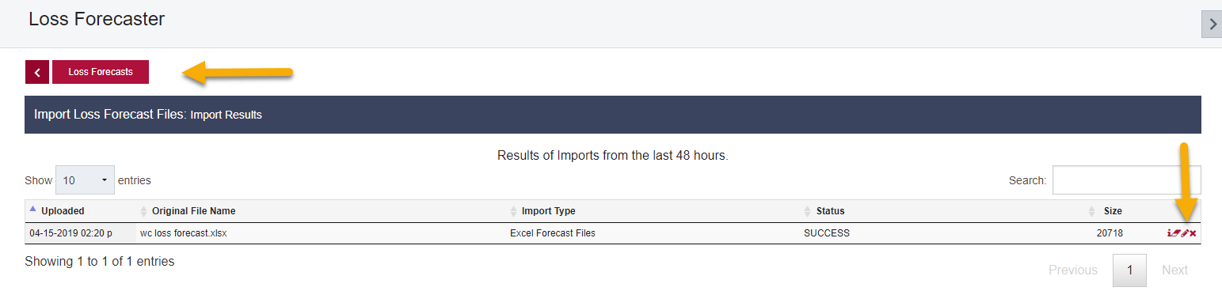Open the Show entries count dropdown
The width and height of the screenshot is (1222, 291).
click(x=85, y=180)
